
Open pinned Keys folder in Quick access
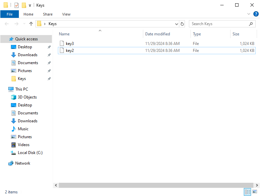pos(22,79)
